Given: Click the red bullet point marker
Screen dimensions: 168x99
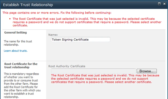Looking at the screenshot, I should coord(10,19).
